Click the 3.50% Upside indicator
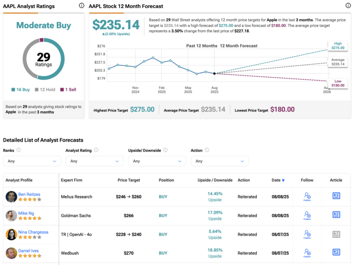This screenshot has width=353, height=265. tap(116, 34)
